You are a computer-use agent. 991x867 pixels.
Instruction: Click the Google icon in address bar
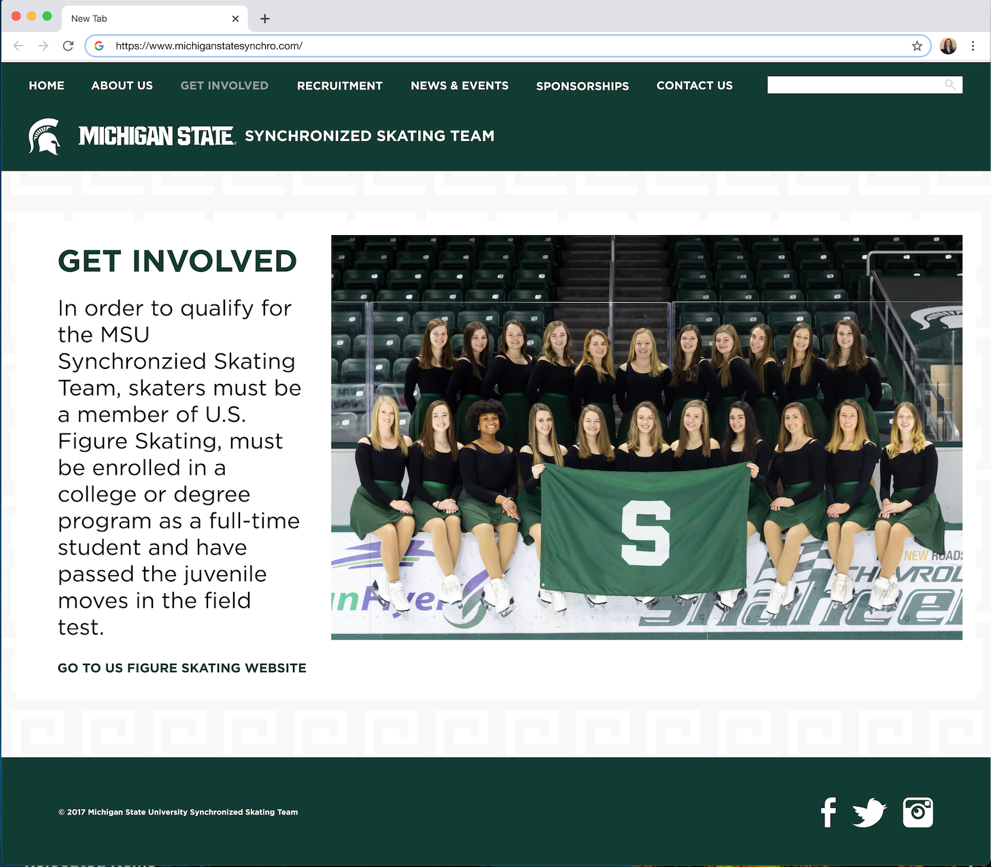click(x=99, y=46)
